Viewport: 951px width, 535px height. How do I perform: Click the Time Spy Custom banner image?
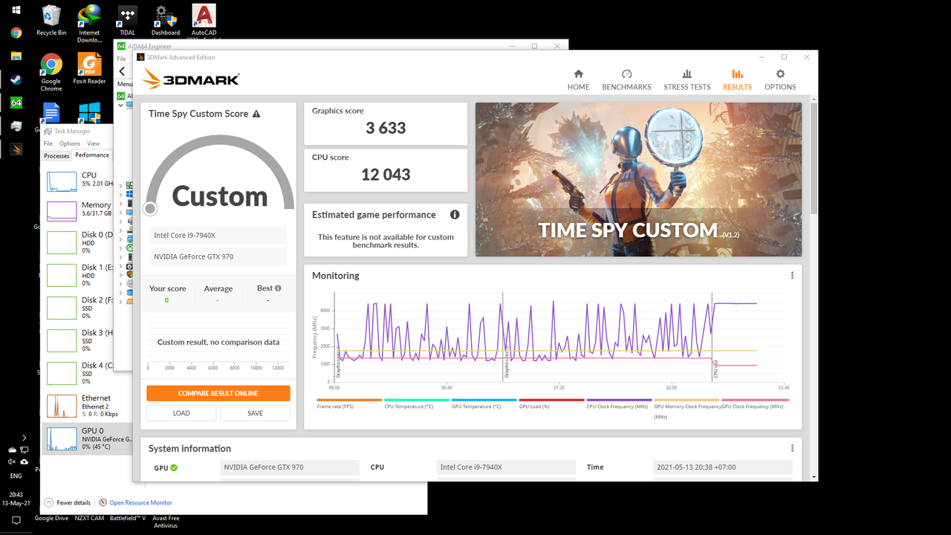tap(638, 180)
